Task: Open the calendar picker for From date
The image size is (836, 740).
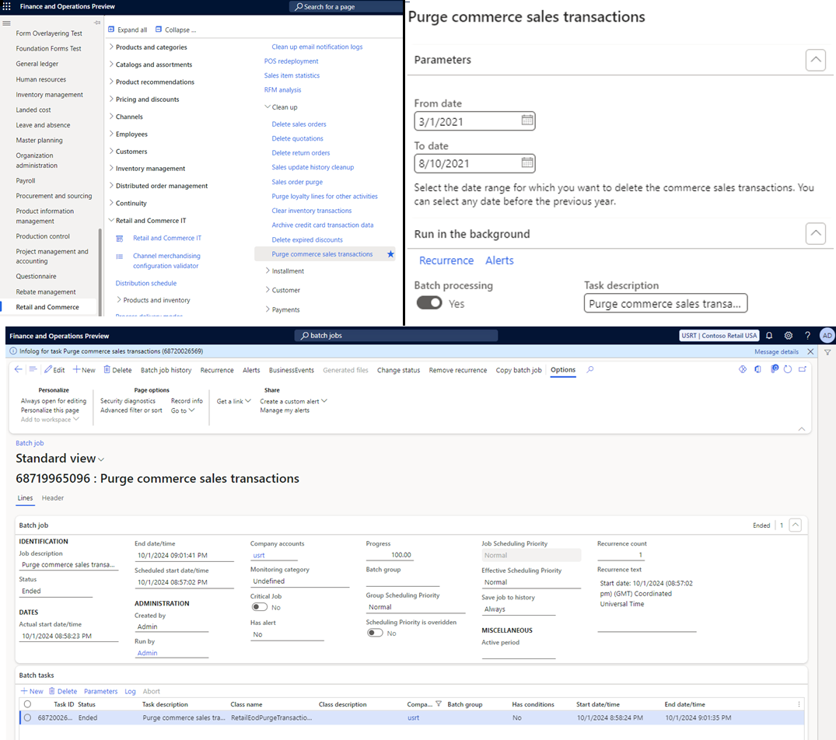Action: 526,120
